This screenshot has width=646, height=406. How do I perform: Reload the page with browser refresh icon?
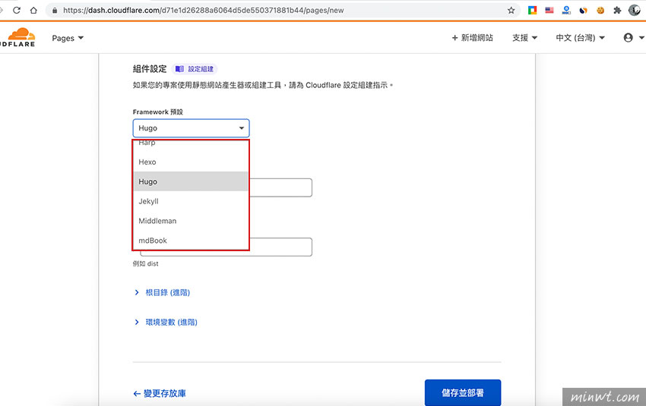tap(17, 11)
